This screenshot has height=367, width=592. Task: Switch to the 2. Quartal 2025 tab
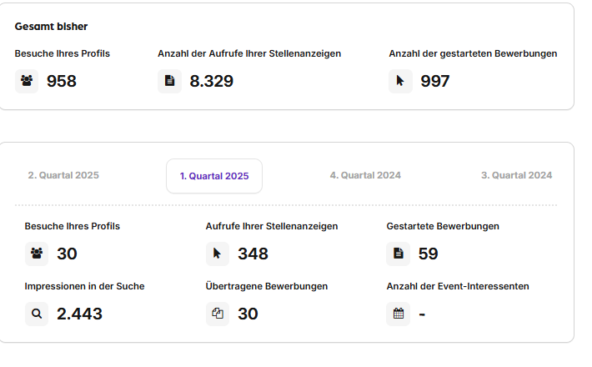click(63, 175)
